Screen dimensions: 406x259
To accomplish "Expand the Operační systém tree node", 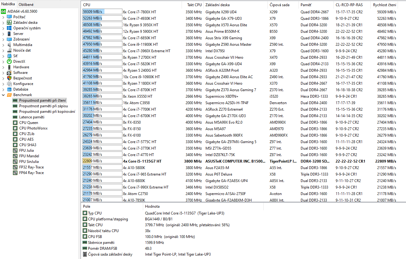I will click(3, 28).
